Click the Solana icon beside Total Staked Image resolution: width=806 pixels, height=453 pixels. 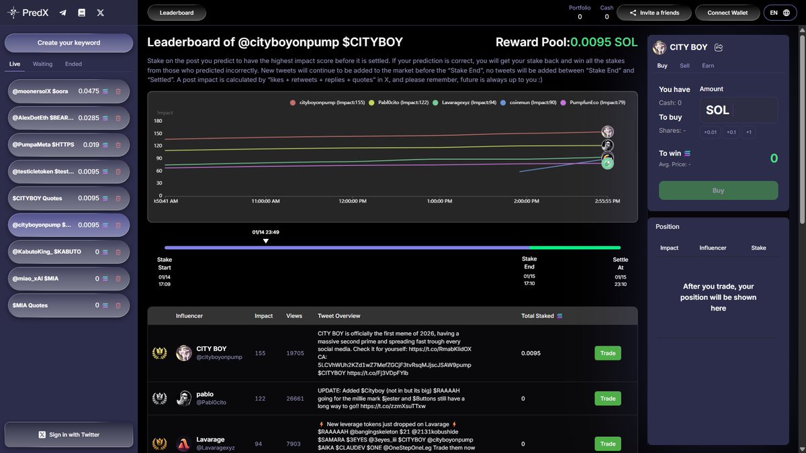point(560,316)
